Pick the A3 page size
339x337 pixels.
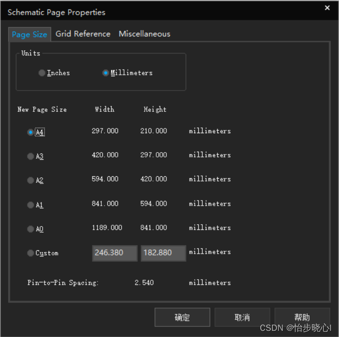coord(31,156)
